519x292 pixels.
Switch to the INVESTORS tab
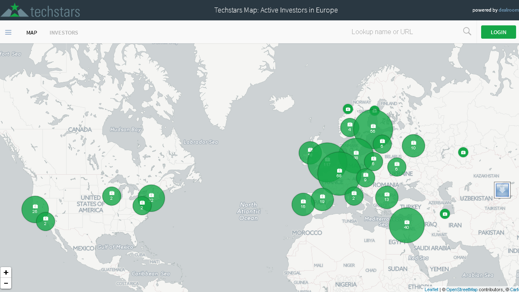64,32
